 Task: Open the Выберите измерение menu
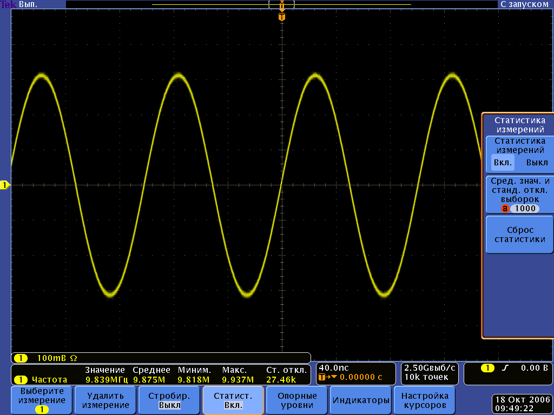click(x=42, y=400)
